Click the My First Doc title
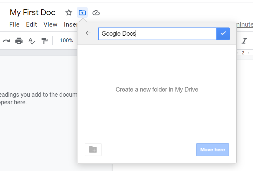 click(33, 13)
